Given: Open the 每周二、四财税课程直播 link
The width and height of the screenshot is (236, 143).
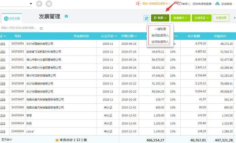Looking at the screenshot, I should tap(197, 4).
